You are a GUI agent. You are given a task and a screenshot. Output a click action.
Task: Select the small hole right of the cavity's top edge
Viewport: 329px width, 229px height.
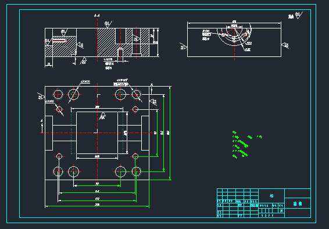pyautogui.click(x=135, y=109)
